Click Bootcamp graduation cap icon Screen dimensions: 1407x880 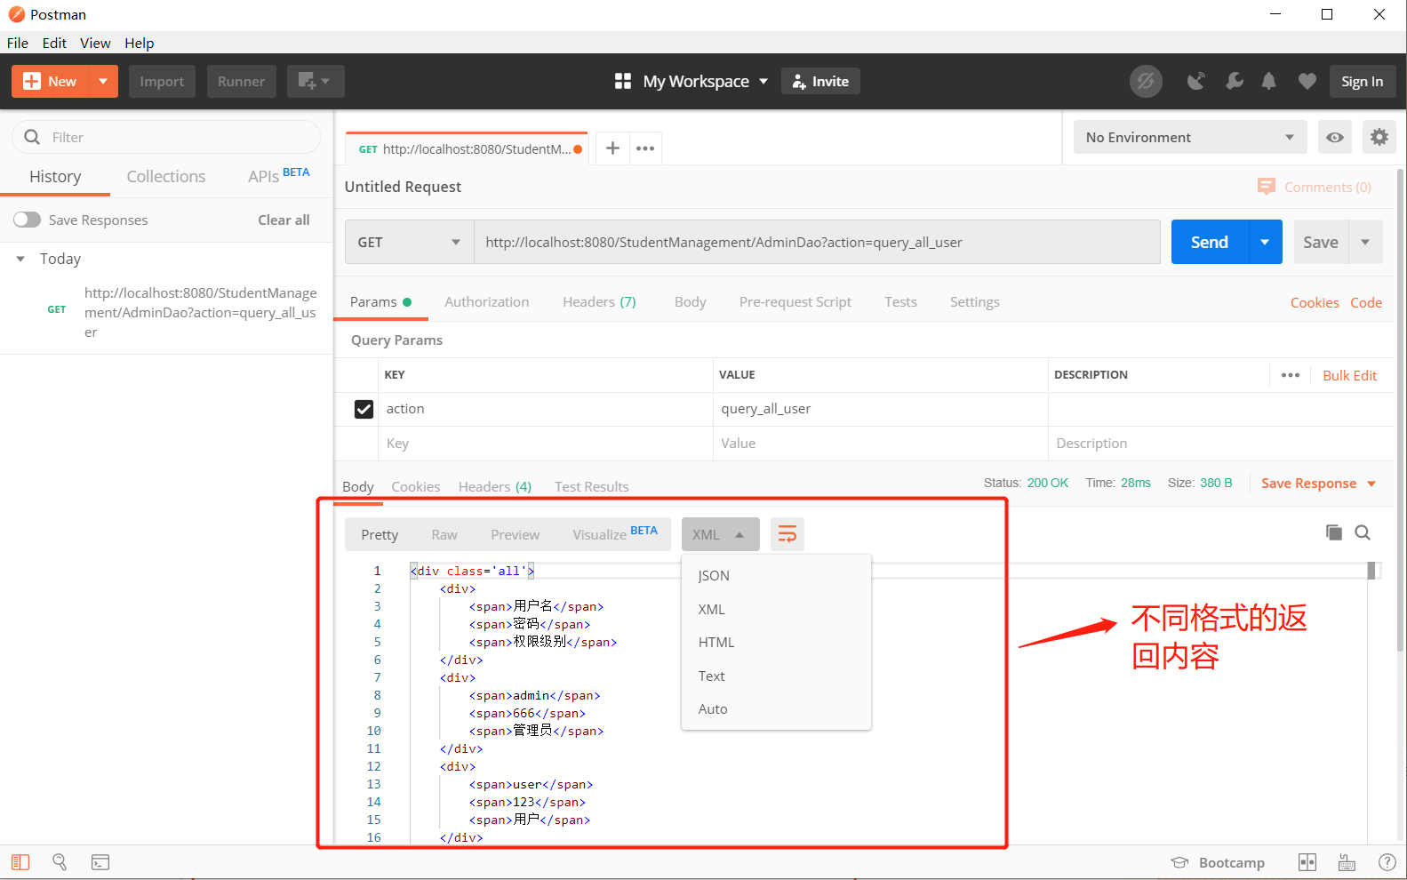(1179, 862)
